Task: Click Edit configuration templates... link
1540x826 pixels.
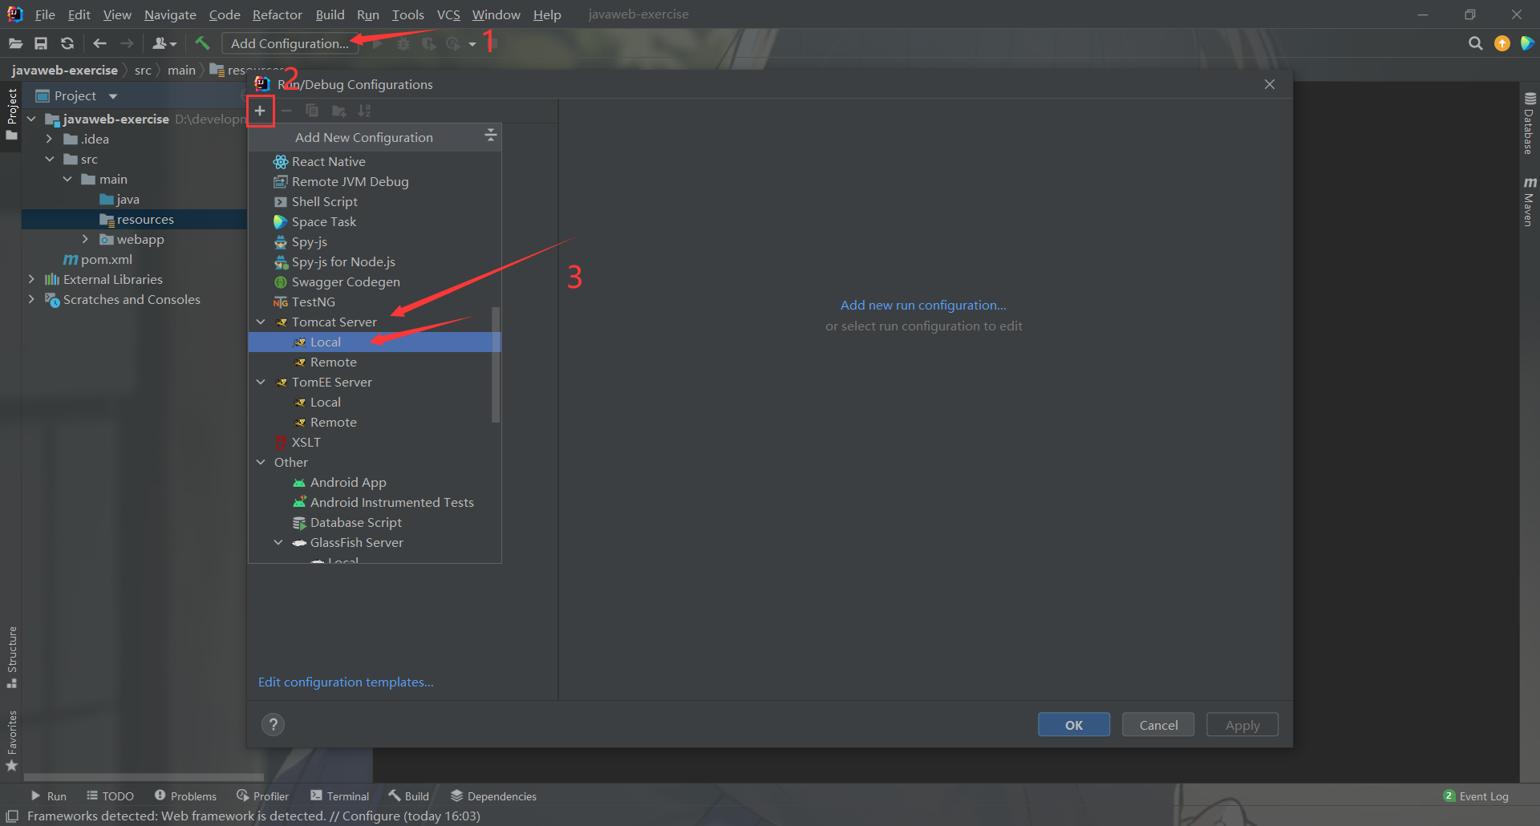Action: (x=346, y=682)
